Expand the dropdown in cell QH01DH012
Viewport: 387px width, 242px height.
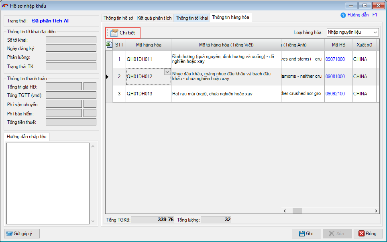167,72
